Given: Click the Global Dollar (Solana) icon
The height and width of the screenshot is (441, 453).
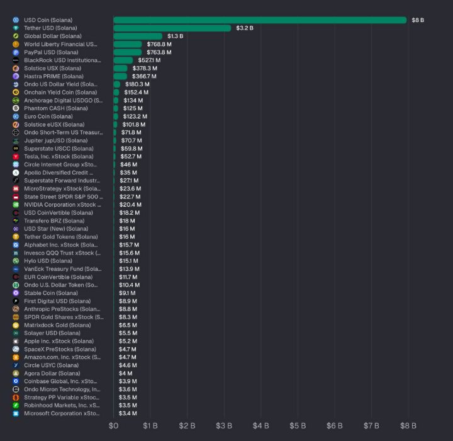Looking at the screenshot, I should [16, 36].
